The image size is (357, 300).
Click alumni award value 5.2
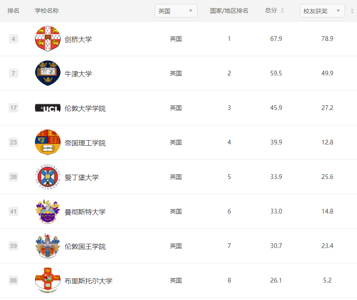click(328, 281)
